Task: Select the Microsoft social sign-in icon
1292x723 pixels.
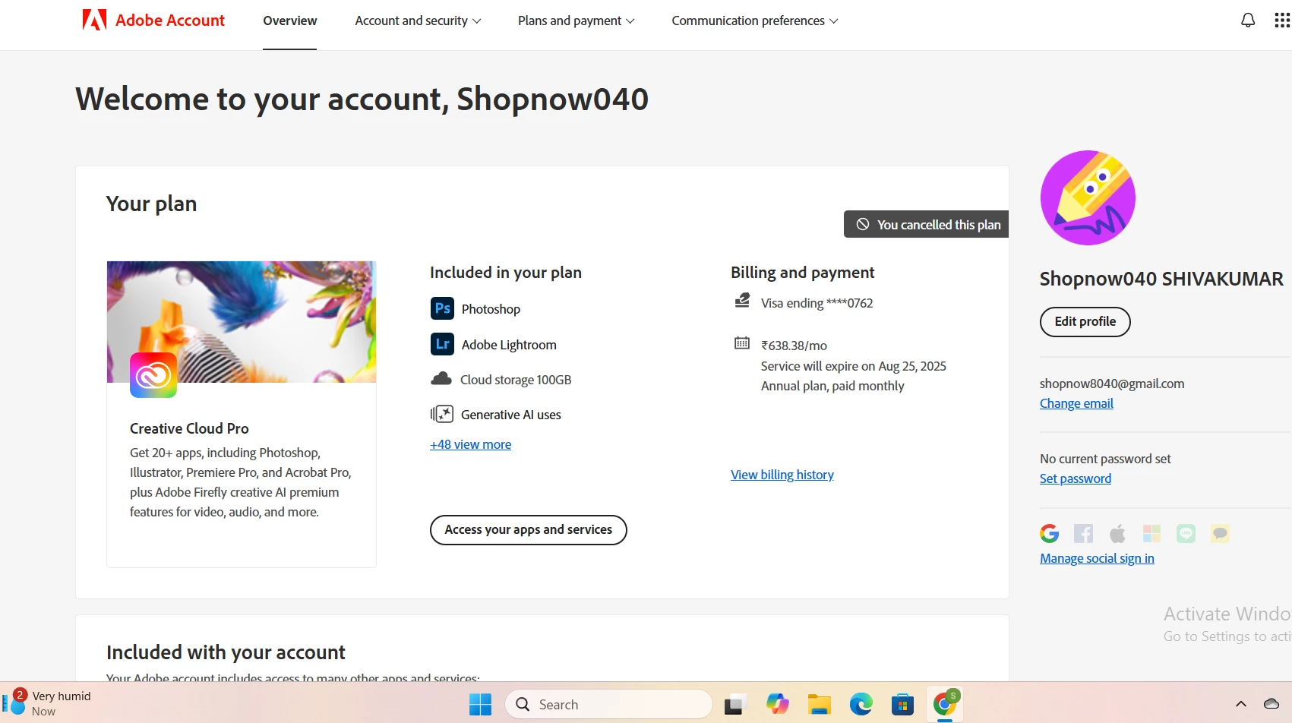Action: (x=1151, y=534)
